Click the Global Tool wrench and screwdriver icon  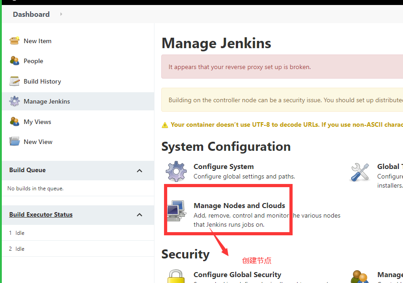tap(360, 172)
